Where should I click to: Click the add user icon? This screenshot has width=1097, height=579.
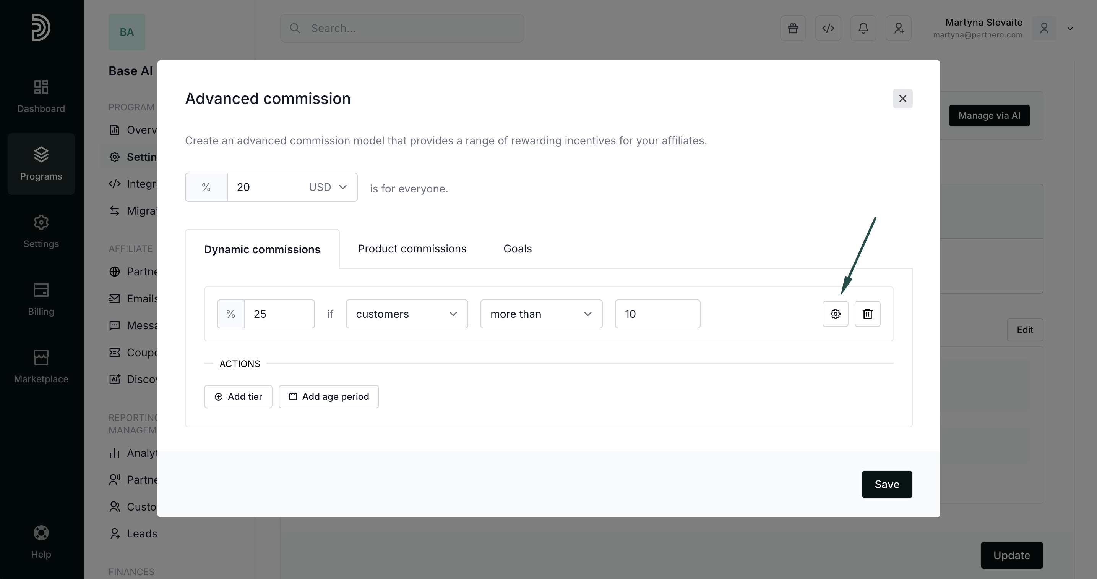coord(898,29)
